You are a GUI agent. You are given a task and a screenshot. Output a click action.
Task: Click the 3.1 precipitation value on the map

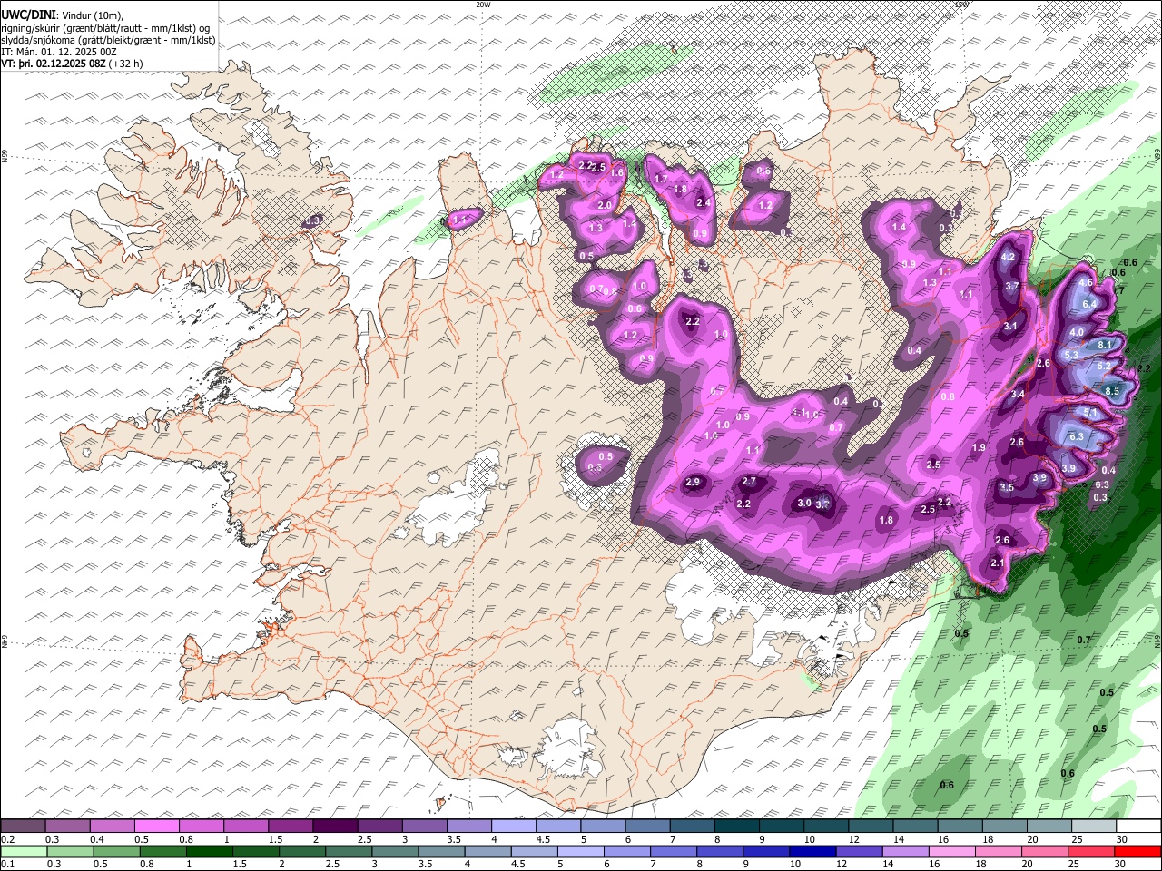click(1010, 326)
